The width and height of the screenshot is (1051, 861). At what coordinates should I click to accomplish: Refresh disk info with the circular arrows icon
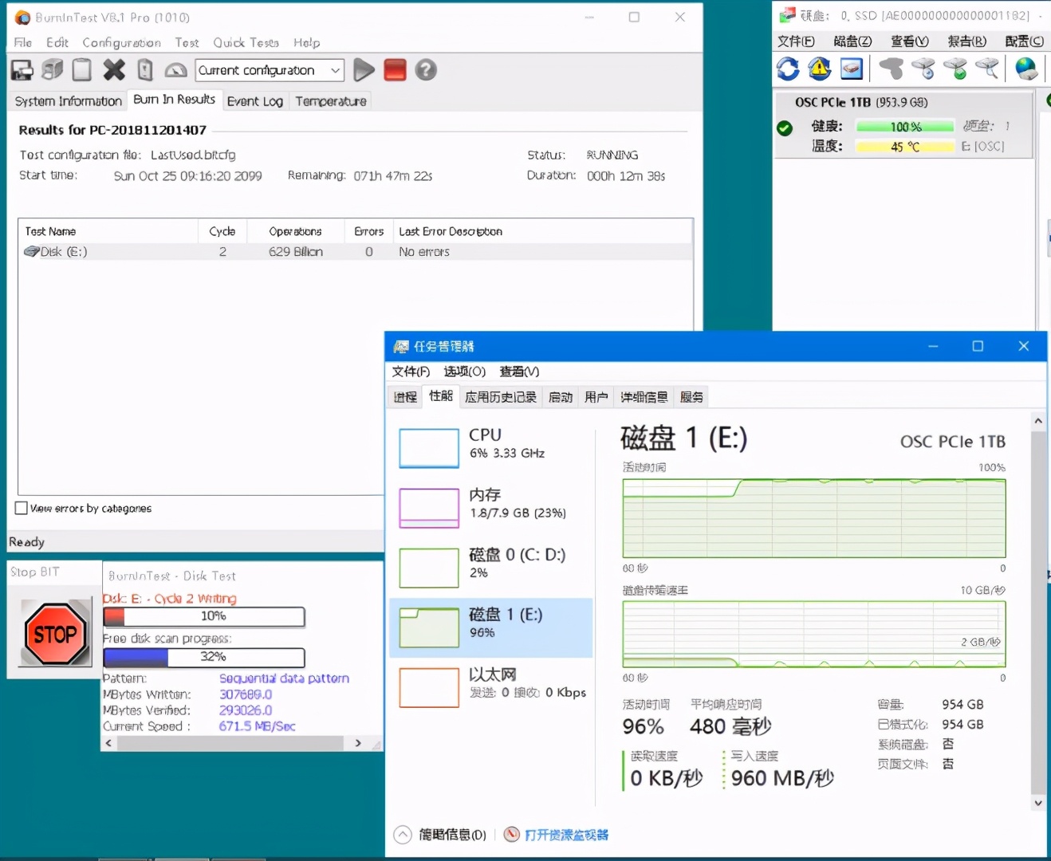coord(788,69)
